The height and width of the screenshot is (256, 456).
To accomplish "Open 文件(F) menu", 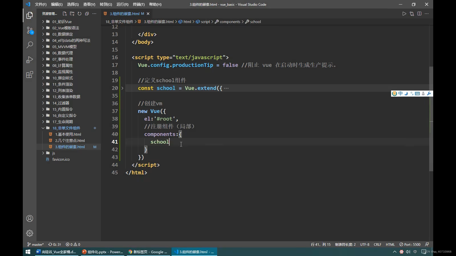I will [41, 4].
